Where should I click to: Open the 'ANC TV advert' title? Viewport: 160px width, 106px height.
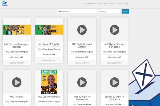point(17,97)
